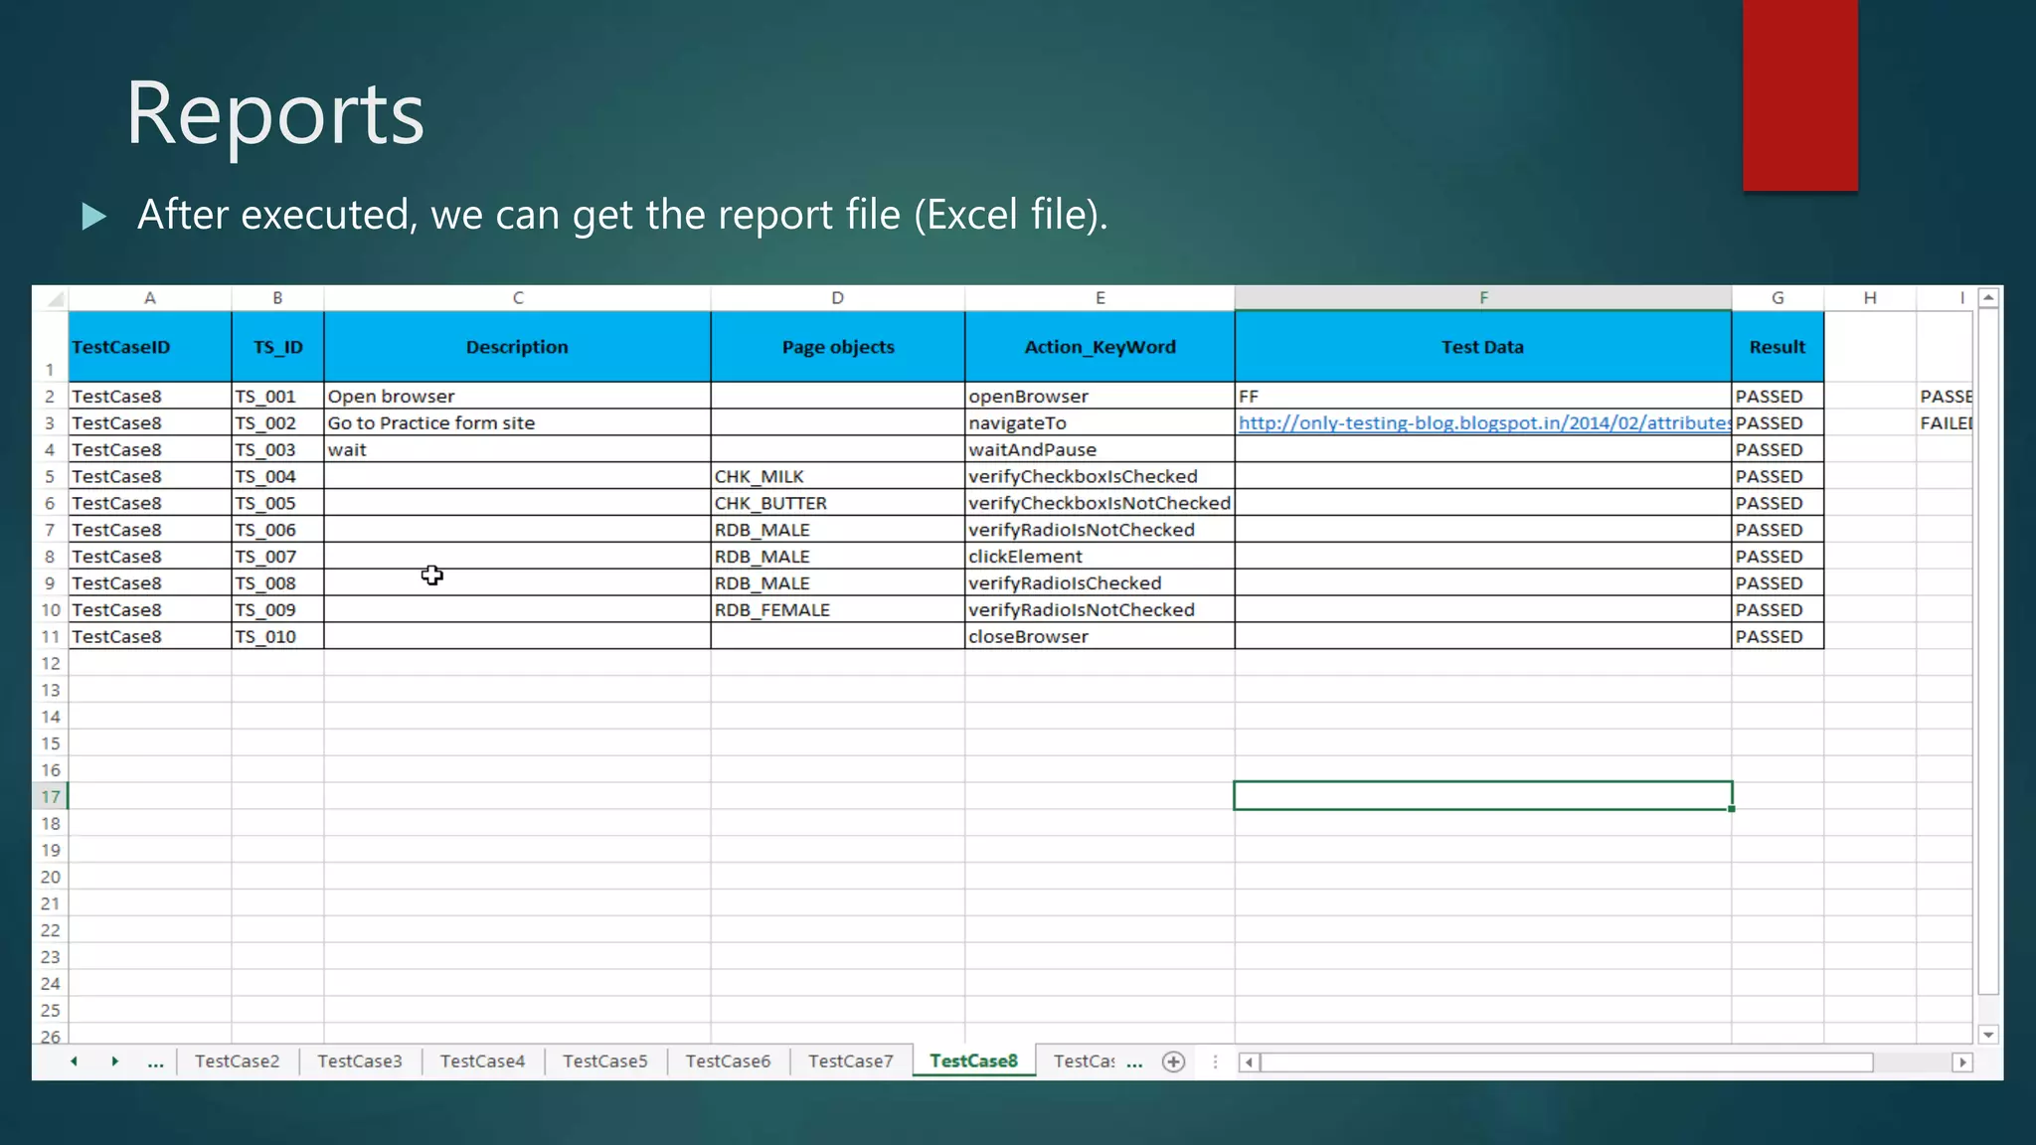Select column B header
The height and width of the screenshot is (1145, 2036).
[277, 297]
